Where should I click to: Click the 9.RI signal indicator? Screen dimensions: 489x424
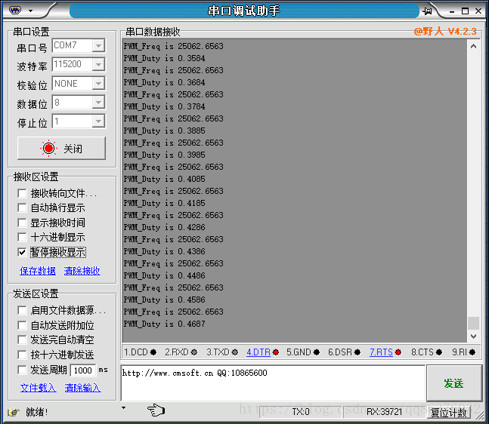(464, 352)
